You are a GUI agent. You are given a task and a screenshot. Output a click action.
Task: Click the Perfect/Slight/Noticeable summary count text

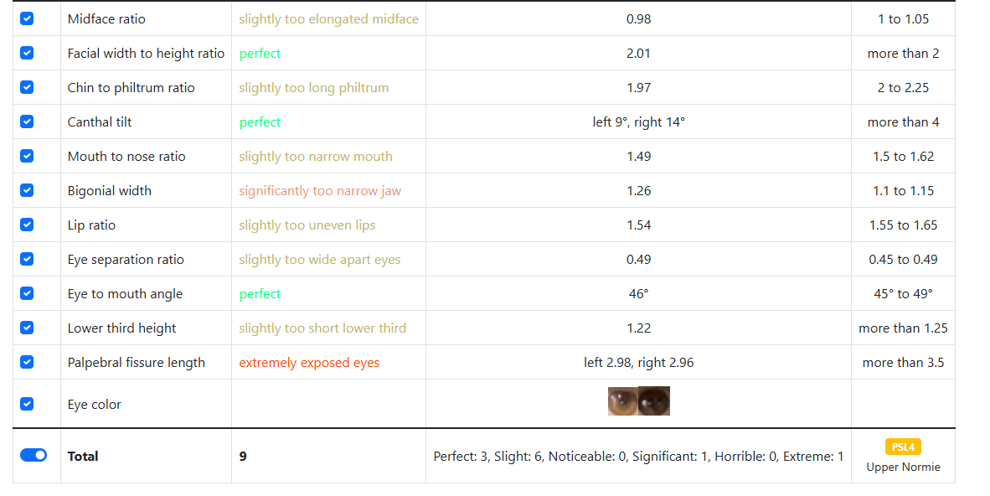638,456
